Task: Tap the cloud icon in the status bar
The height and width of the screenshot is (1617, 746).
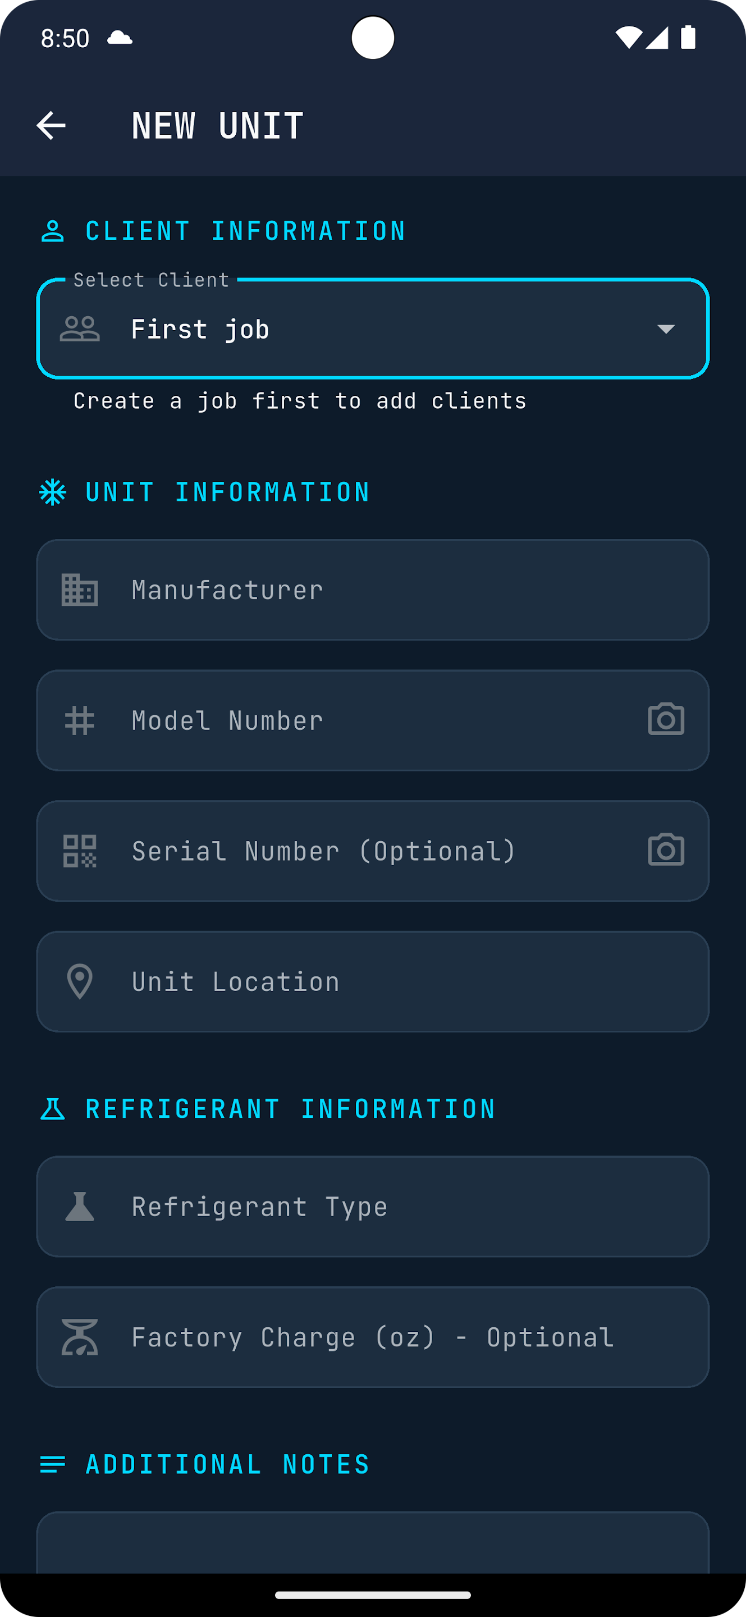Action: pos(119,38)
